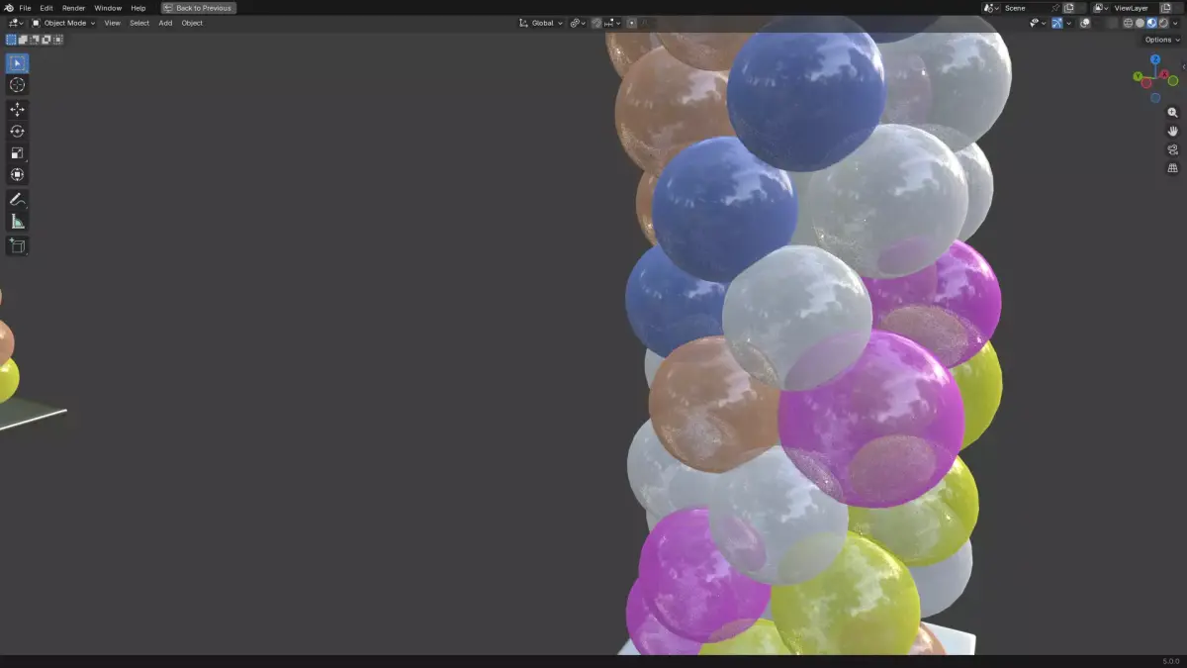Viewport: 1187px width, 668px height.
Task: Click the Y axis on navigation gizmo
Action: point(1139,74)
